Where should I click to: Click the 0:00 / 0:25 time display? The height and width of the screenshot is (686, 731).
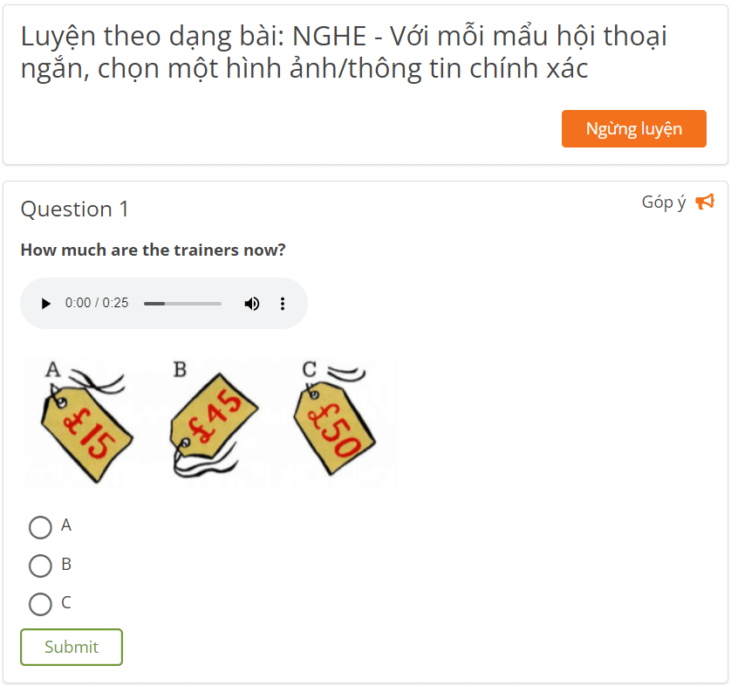click(96, 303)
